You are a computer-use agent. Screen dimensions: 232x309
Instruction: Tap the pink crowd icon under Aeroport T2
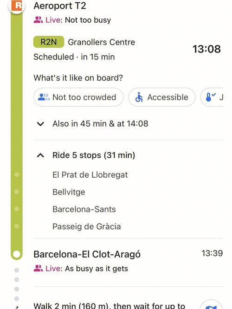click(x=38, y=20)
